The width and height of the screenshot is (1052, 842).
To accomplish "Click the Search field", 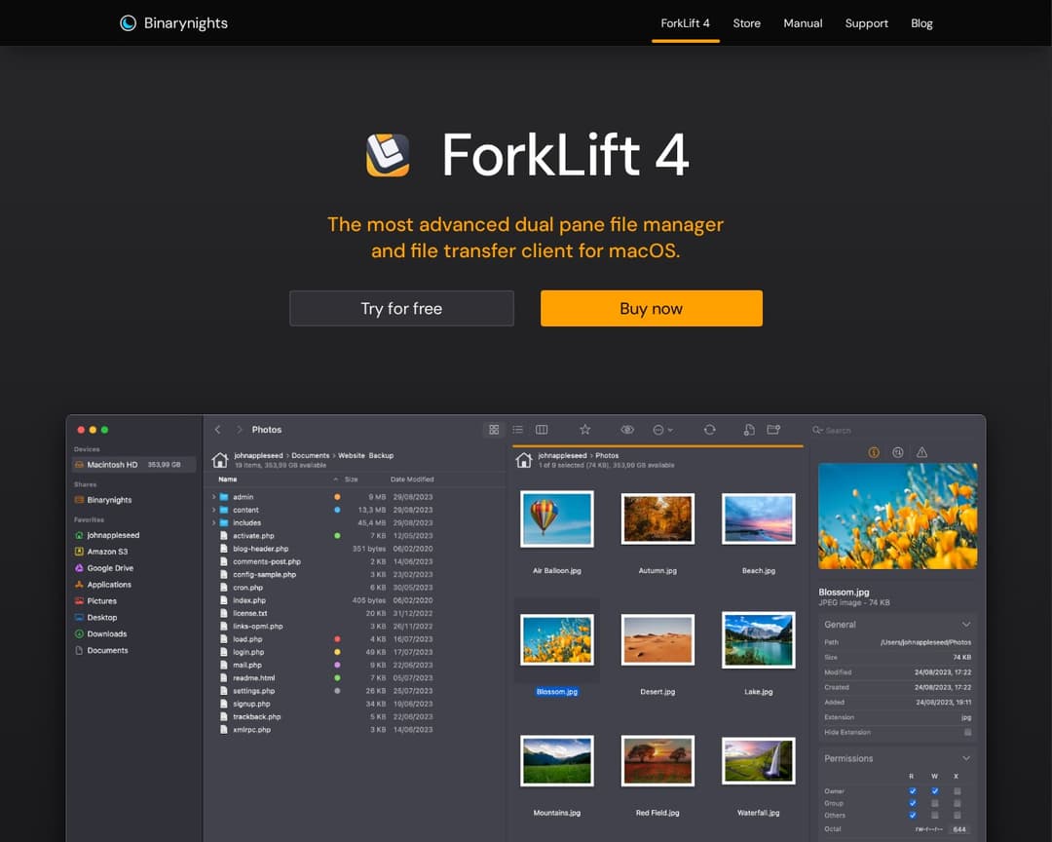I will tap(892, 431).
